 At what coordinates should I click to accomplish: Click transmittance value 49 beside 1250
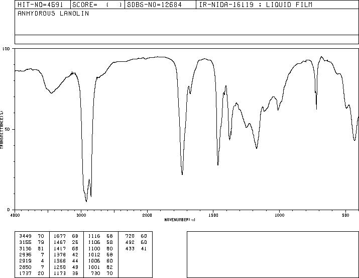coord(75,267)
